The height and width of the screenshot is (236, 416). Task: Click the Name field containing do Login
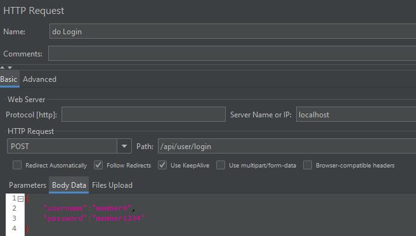(x=233, y=31)
